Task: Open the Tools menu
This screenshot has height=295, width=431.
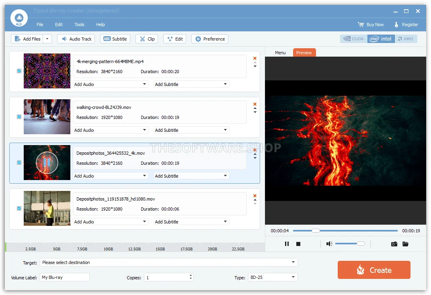Action: pyautogui.click(x=79, y=25)
